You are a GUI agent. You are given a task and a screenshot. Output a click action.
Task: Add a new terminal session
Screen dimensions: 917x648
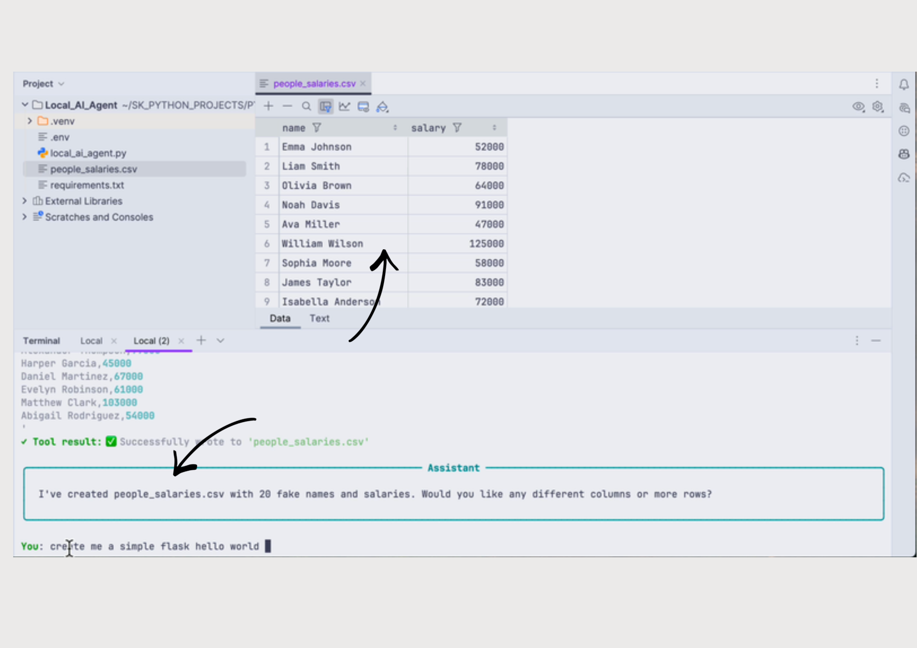tap(201, 340)
